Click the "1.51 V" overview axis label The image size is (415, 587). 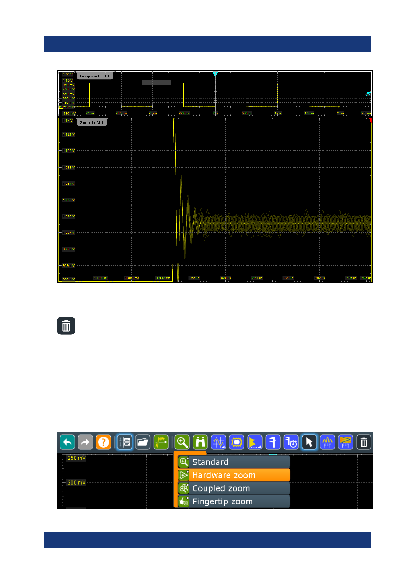68,74
